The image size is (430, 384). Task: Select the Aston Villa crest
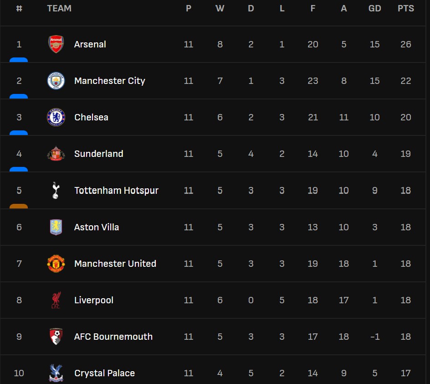click(x=56, y=227)
